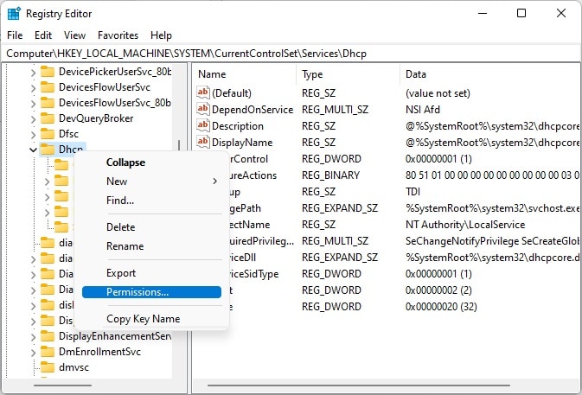Click the Type column header

[349, 74]
